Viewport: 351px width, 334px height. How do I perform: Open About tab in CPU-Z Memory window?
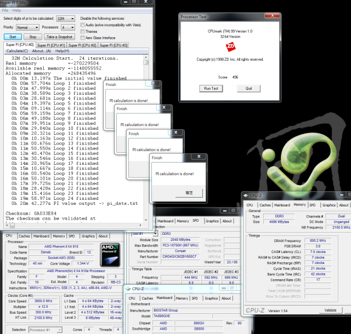[344, 205]
